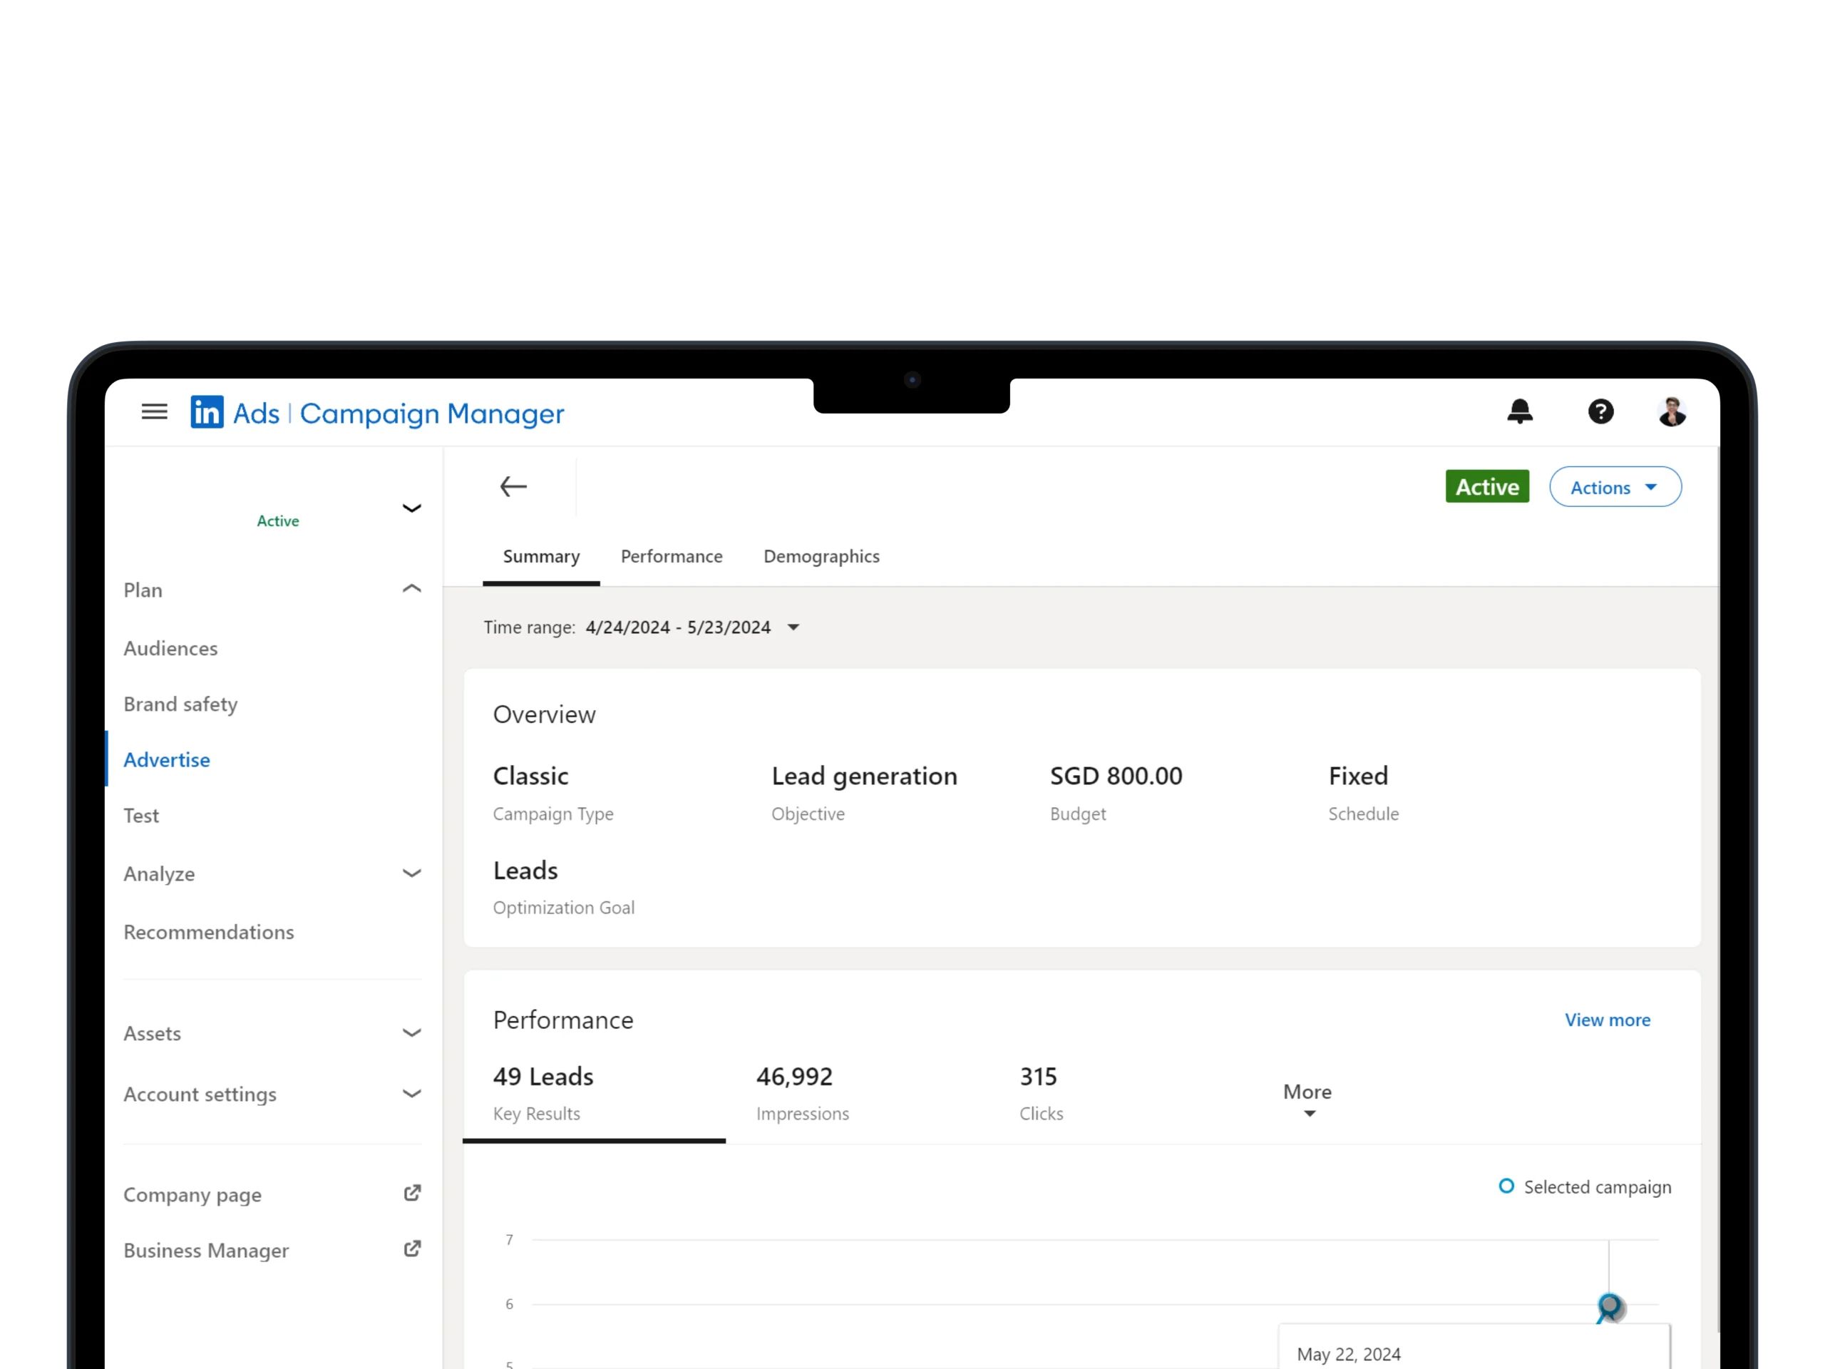
Task: Click the Plan sidebar label
Action: click(143, 591)
